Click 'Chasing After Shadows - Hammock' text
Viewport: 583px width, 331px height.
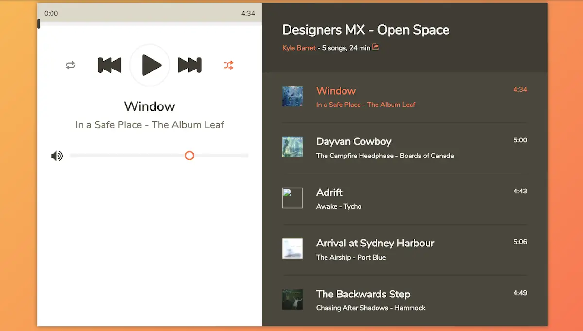point(371,308)
